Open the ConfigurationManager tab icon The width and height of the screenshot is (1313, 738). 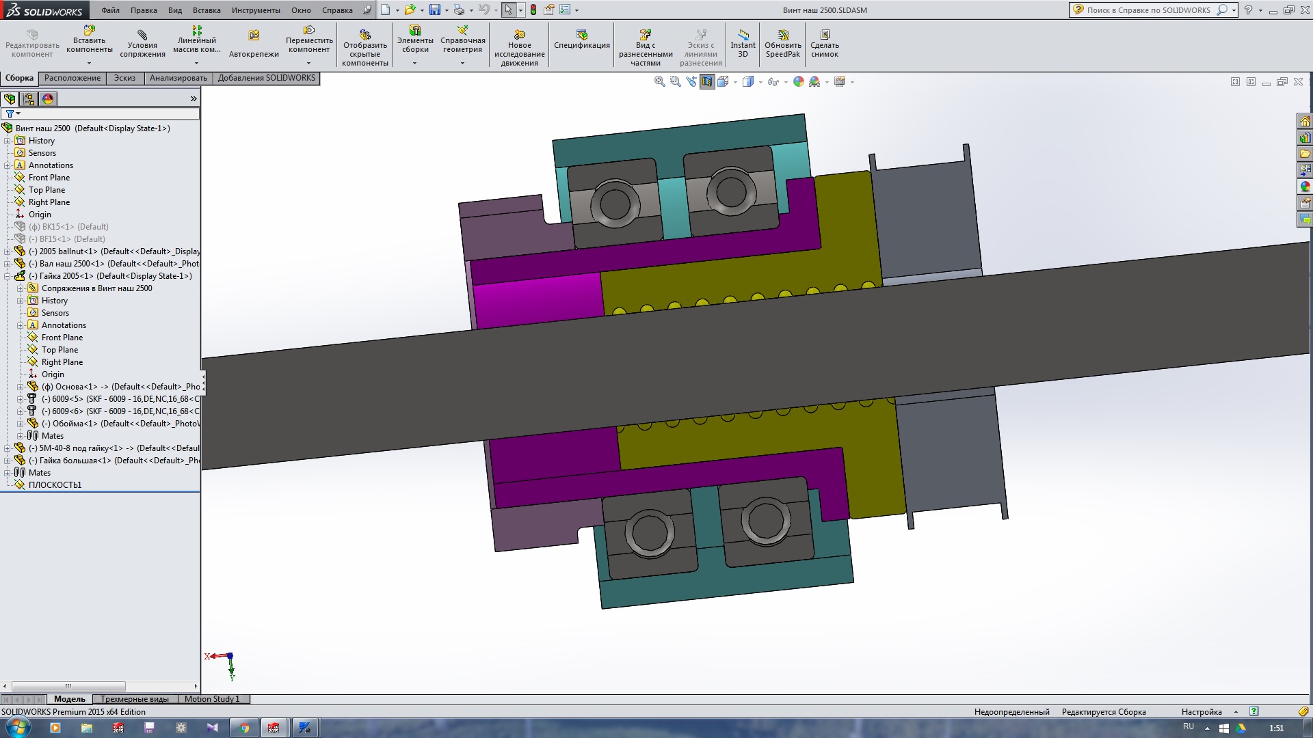pyautogui.click(x=29, y=99)
